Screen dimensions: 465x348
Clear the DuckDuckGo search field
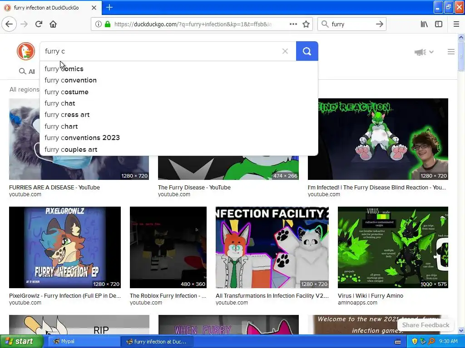(285, 51)
